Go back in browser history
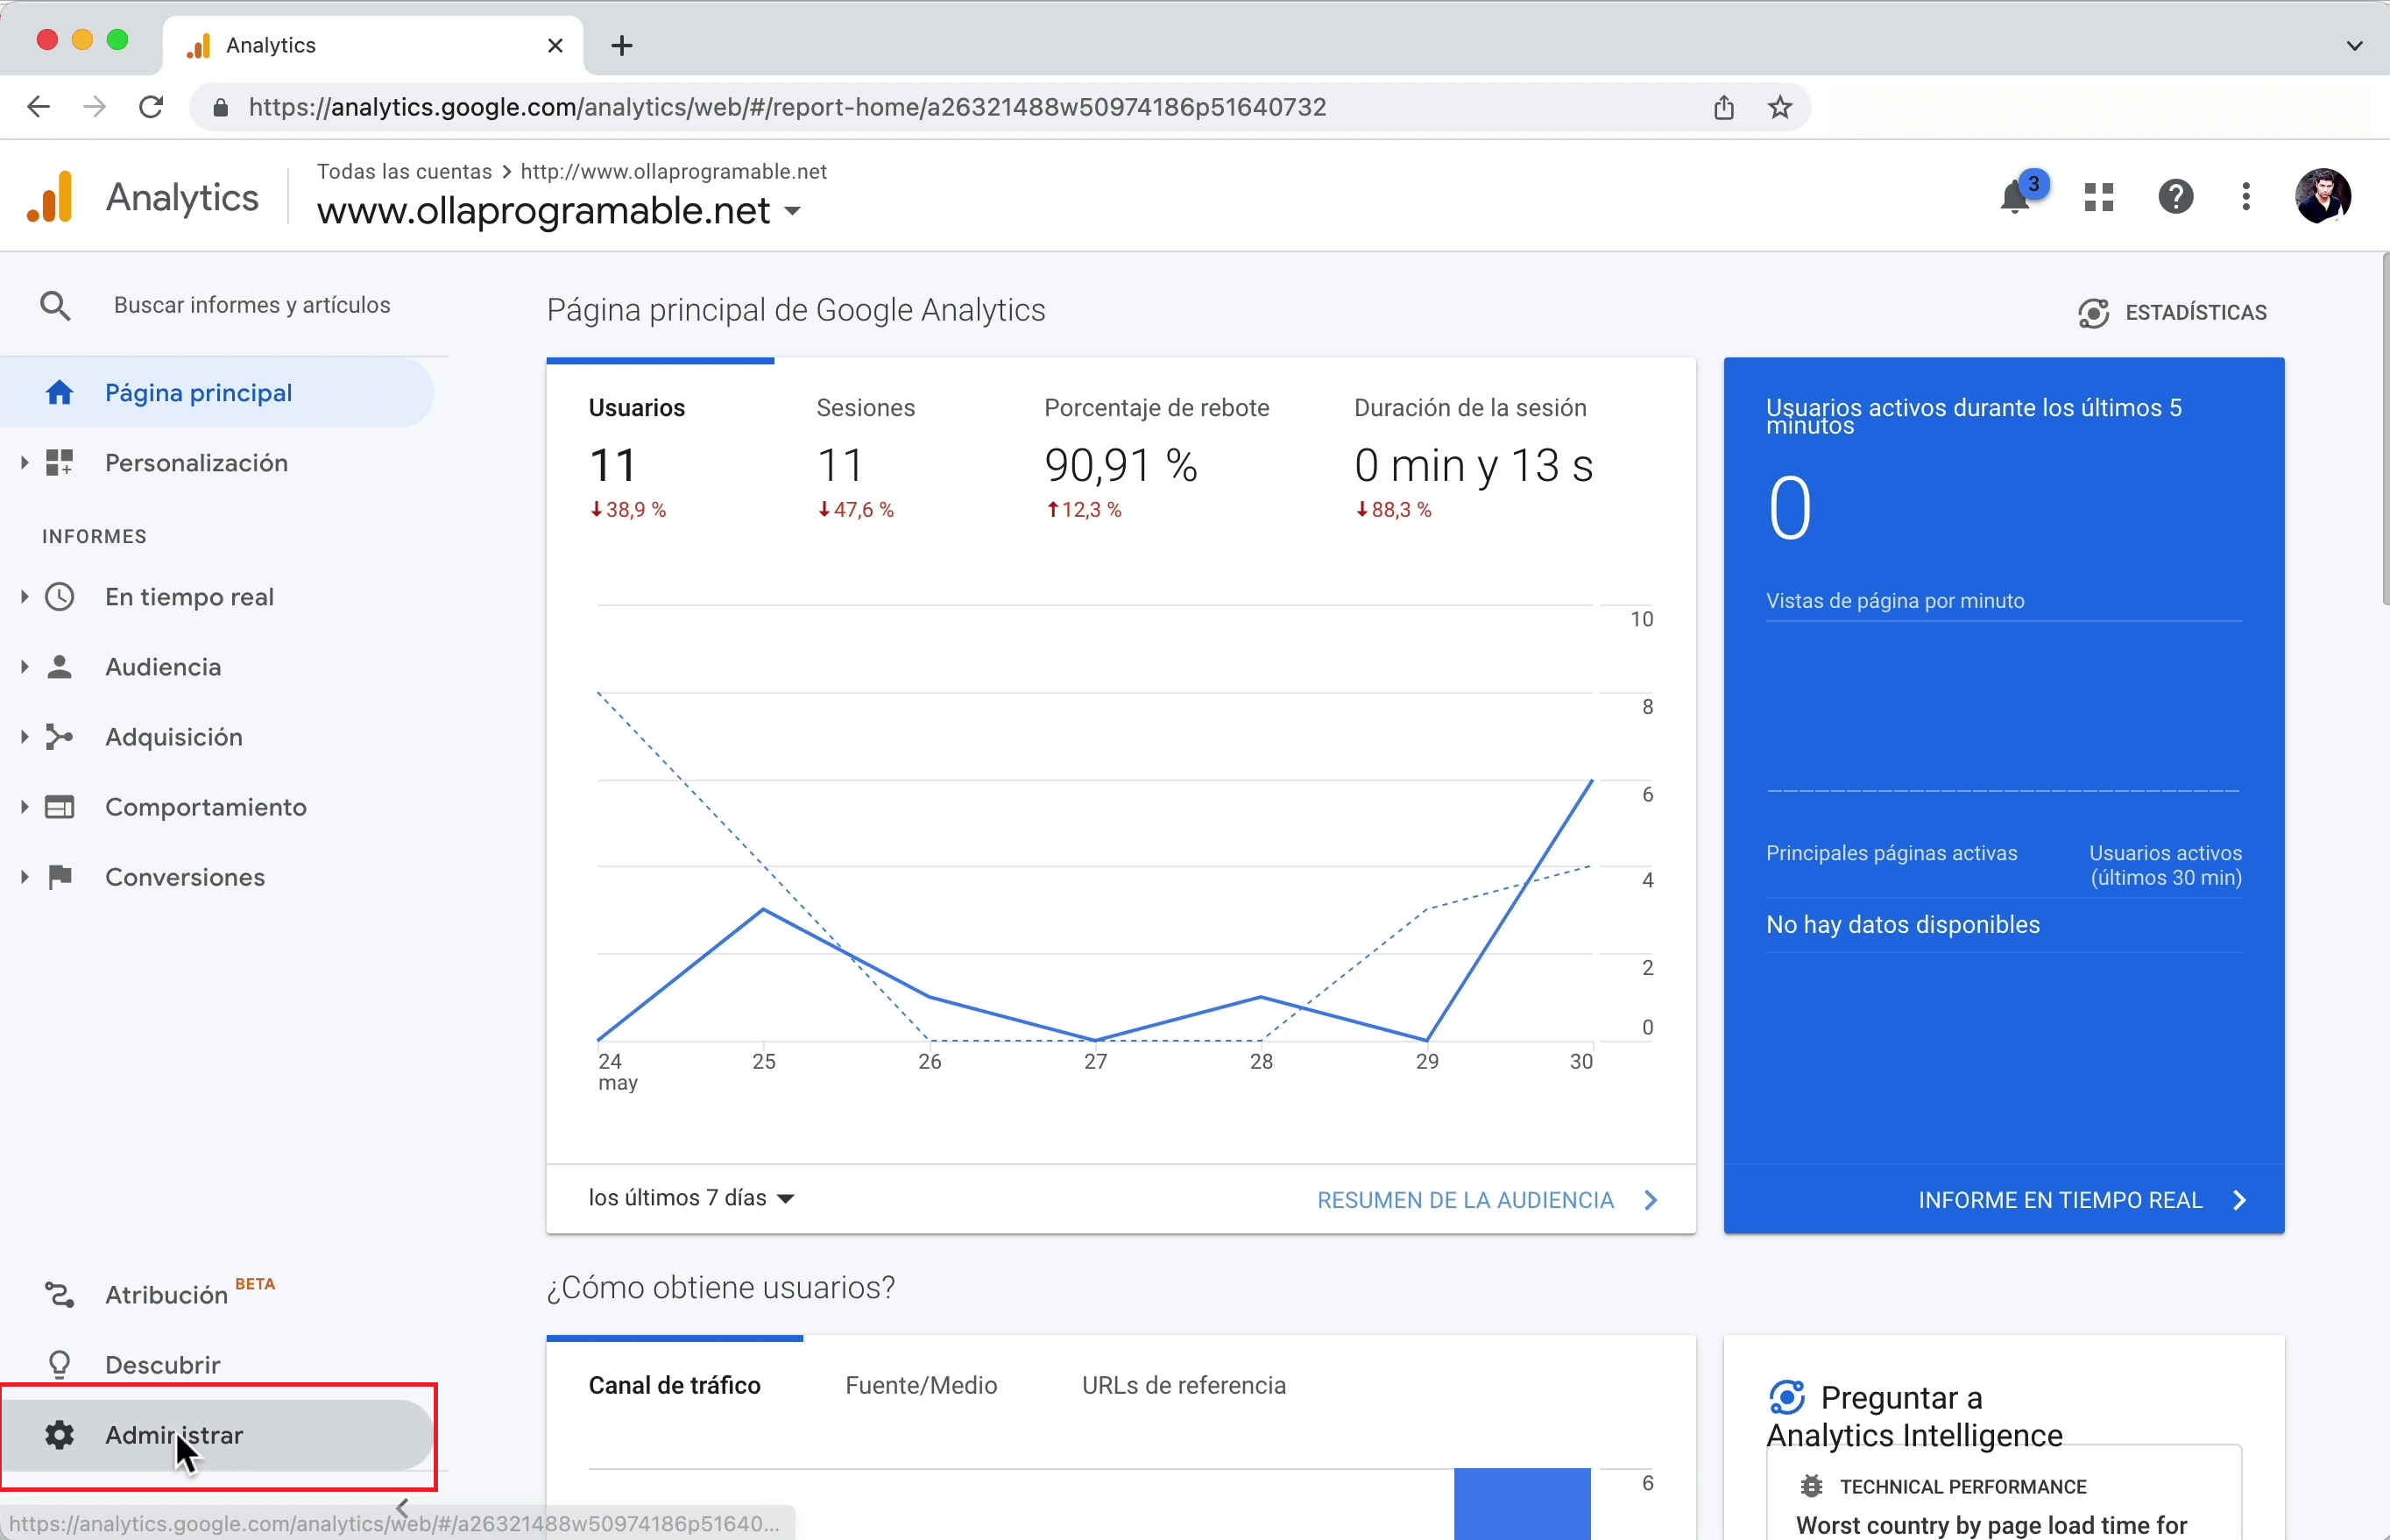Image resolution: width=2390 pixels, height=1540 pixels. tap(38, 107)
